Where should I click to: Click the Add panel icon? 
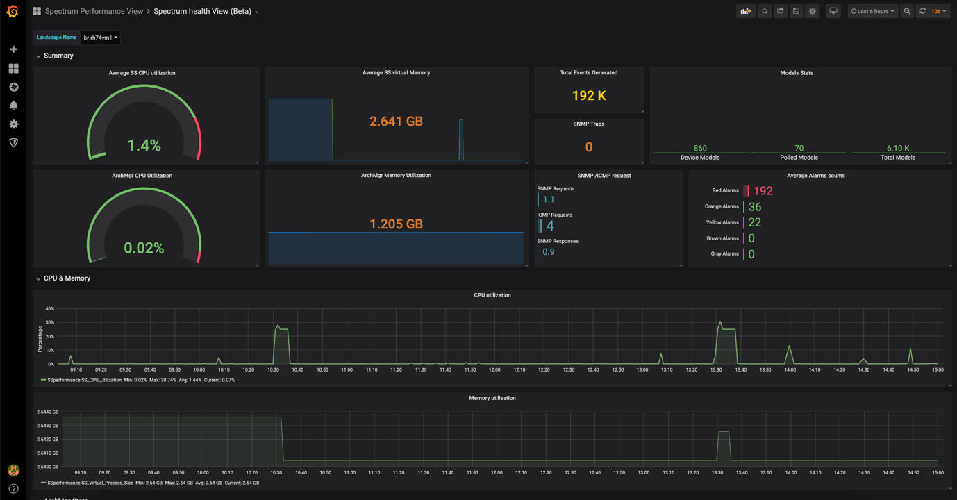point(745,11)
